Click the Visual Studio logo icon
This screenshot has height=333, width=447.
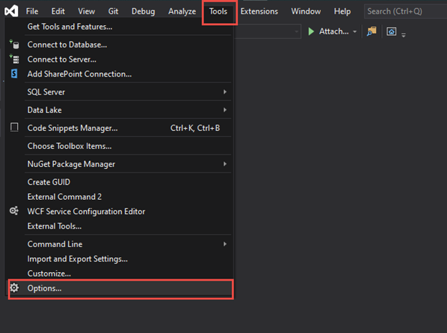pos(11,11)
